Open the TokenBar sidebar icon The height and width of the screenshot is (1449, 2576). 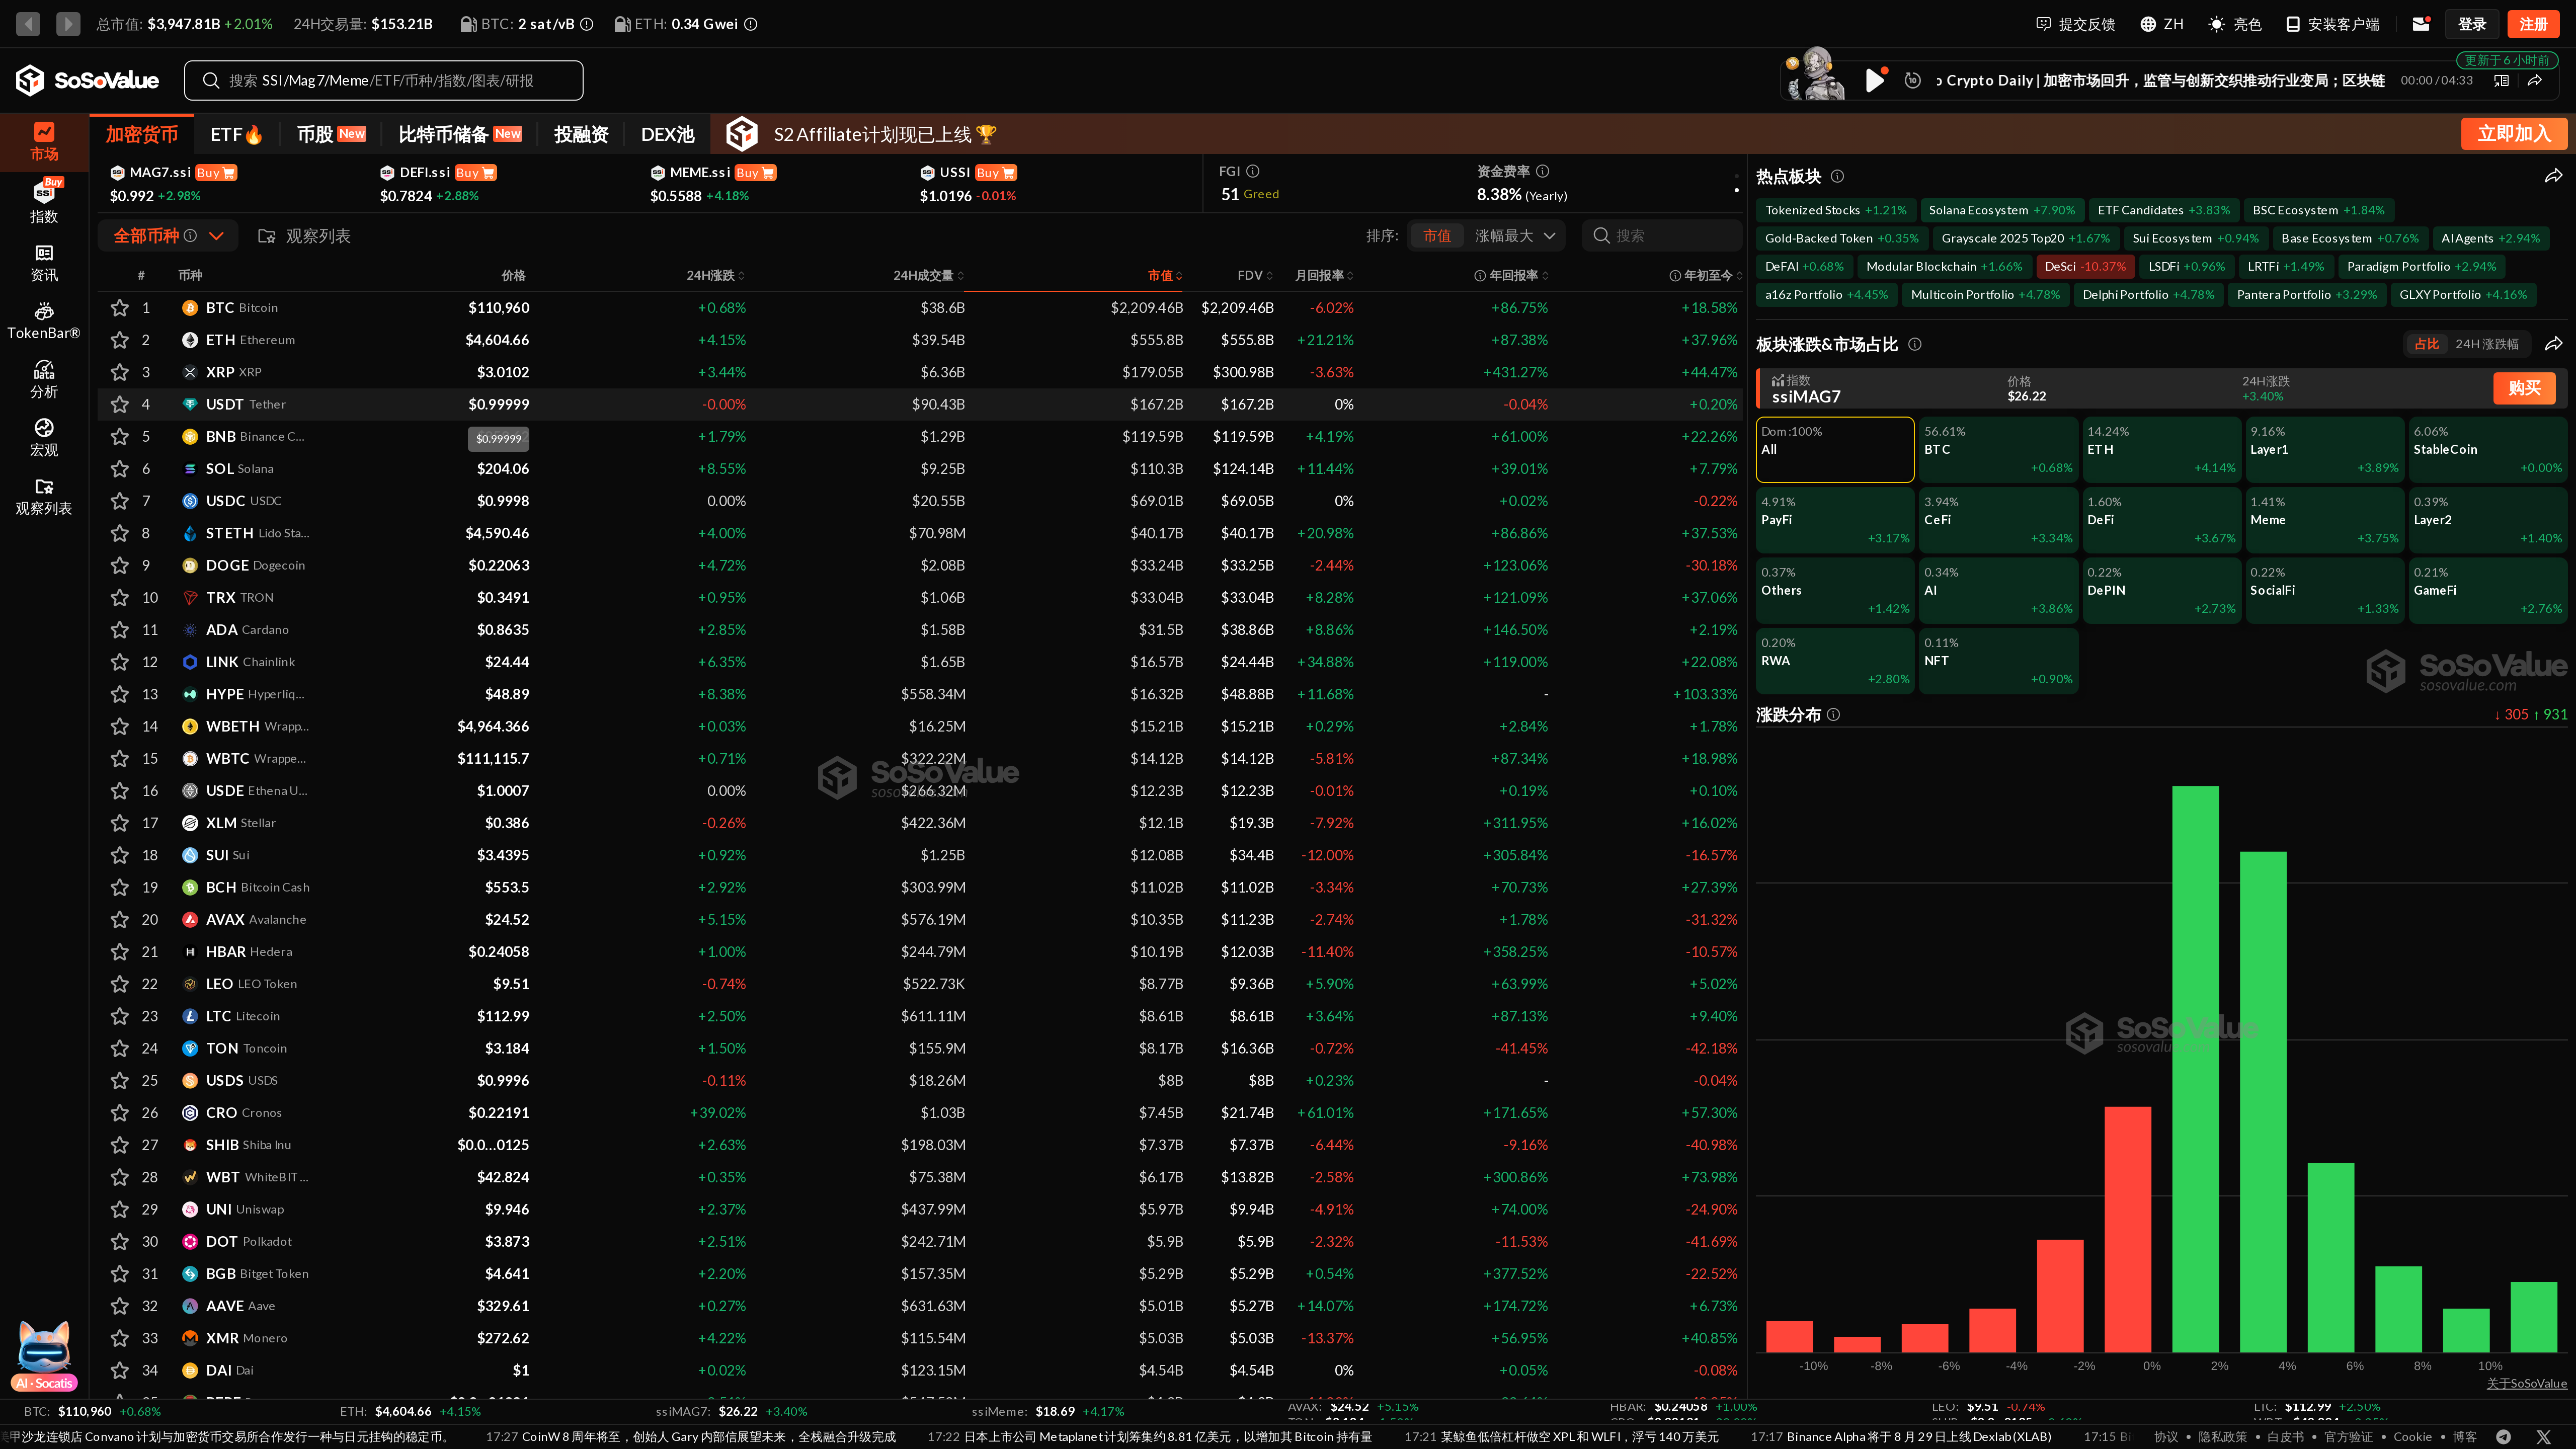[44, 321]
